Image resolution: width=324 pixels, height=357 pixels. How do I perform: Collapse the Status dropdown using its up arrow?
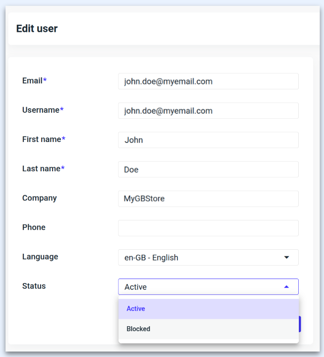(x=286, y=287)
